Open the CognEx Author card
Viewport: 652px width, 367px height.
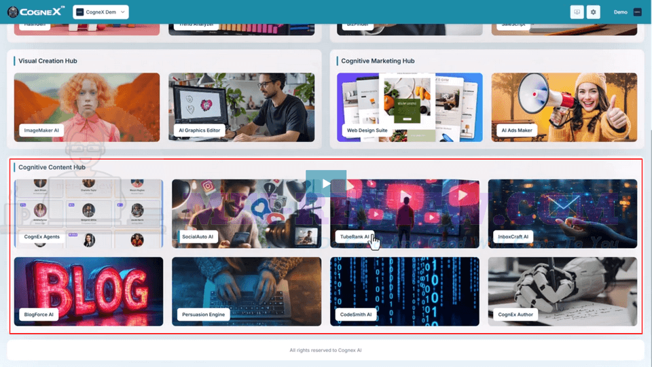tap(562, 292)
